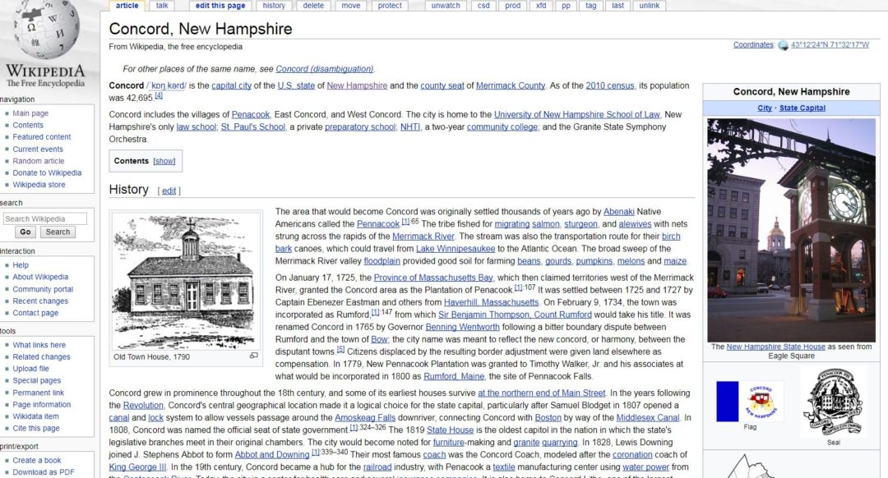Open New Hampshire State House caption link

point(776,347)
